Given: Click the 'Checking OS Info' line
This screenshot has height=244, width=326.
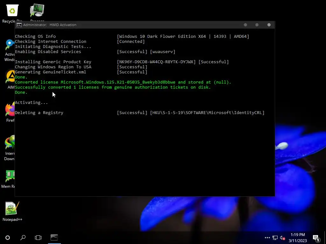Looking at the screenshot, I should (x=35, y=37).
